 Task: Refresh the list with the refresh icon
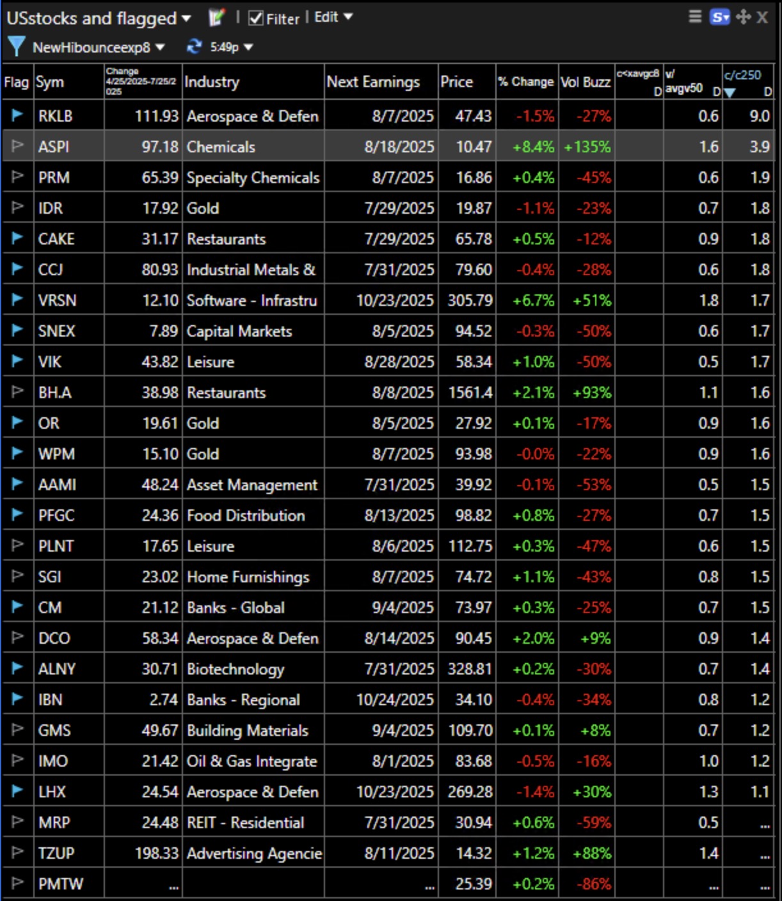click(193, 46)
